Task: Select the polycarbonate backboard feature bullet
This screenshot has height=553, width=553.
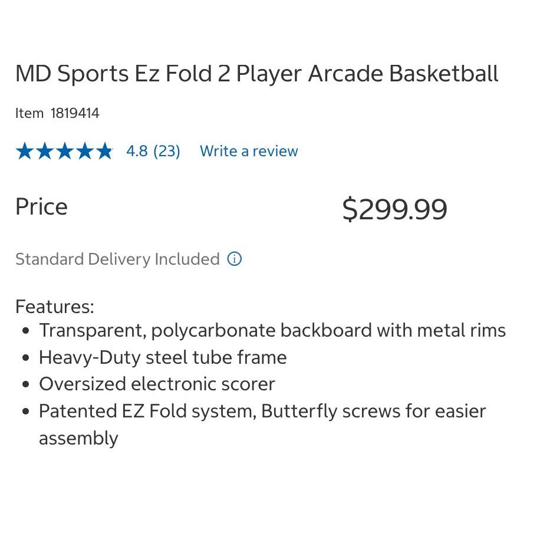Action: coord(272,330)
